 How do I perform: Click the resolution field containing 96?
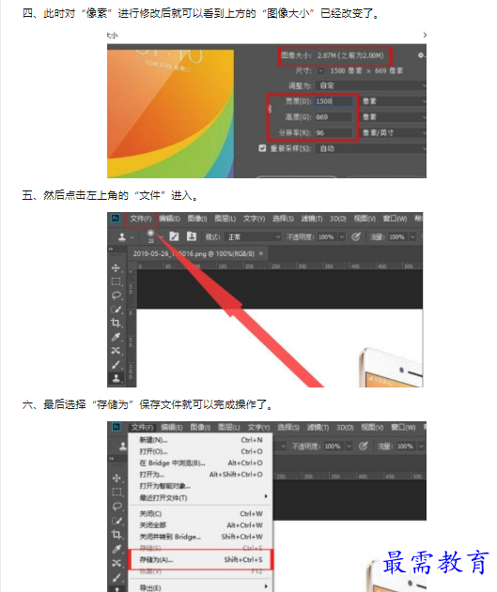[x=334, y=133]
